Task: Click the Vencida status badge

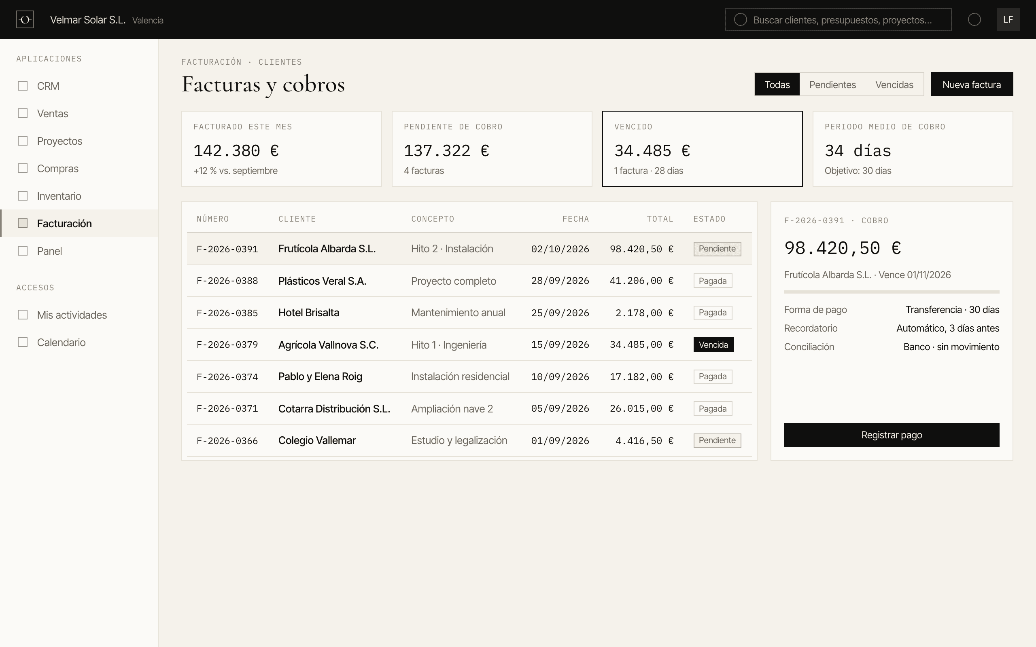Action: point(713,345)
